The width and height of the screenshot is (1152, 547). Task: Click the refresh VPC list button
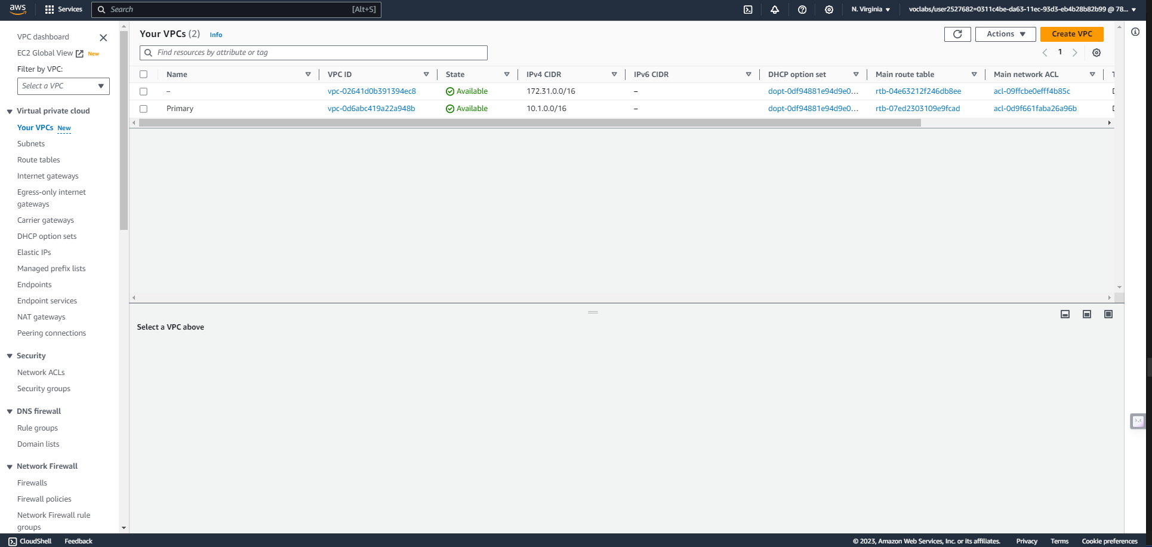(957, 34)
